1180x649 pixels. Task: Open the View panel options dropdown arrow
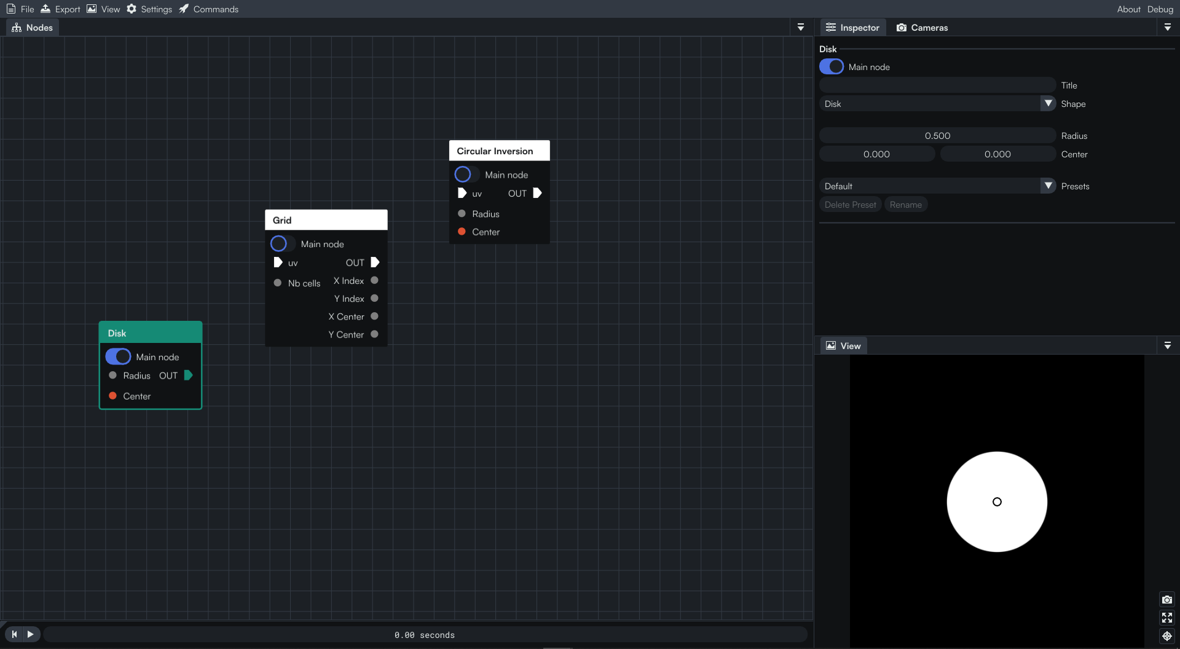coord(1167,345)
